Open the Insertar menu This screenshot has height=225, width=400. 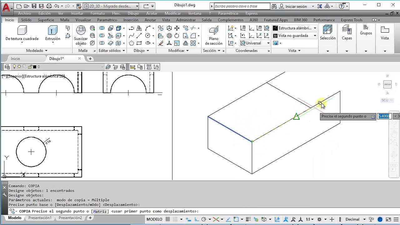click(77, 13)
